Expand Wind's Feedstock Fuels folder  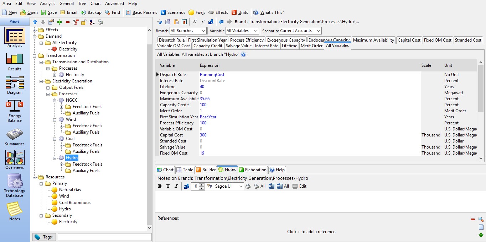pyautogui.click(x=62, y=126)
